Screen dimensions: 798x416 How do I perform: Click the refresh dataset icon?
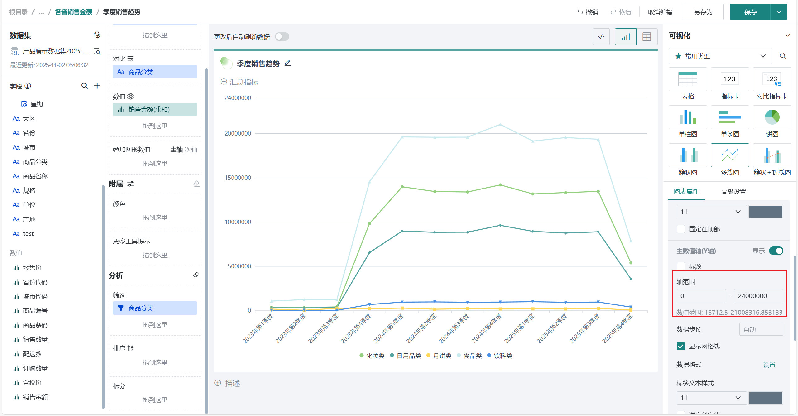tap(97, 35)
